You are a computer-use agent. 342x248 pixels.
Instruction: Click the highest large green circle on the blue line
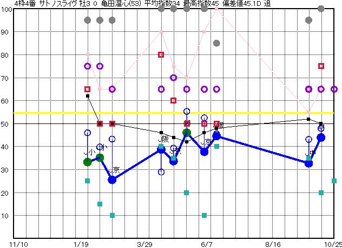click(x=187, y=133)
